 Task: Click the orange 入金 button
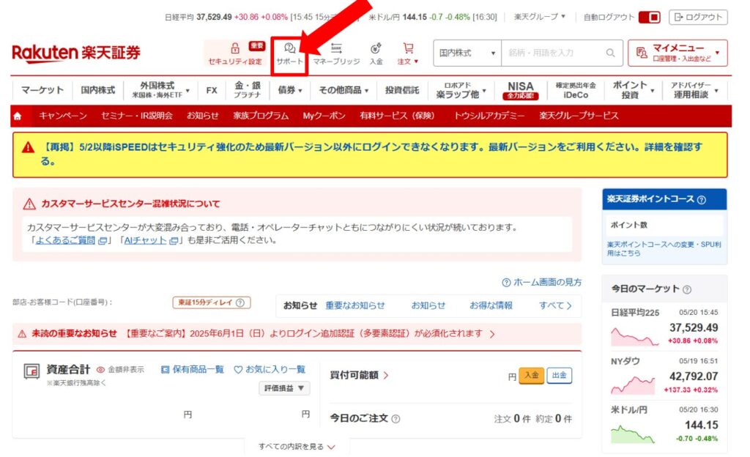tap(532, 375)
